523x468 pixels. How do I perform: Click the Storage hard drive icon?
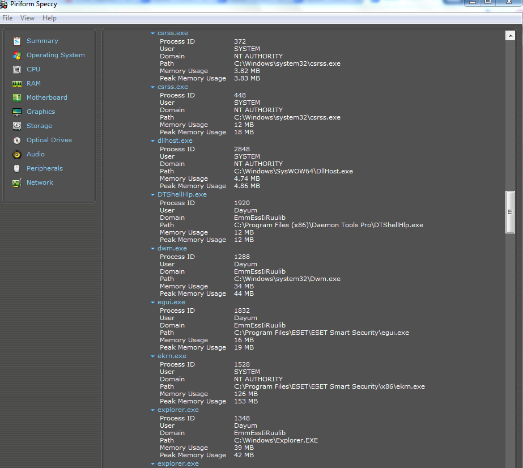click(17, 126)
